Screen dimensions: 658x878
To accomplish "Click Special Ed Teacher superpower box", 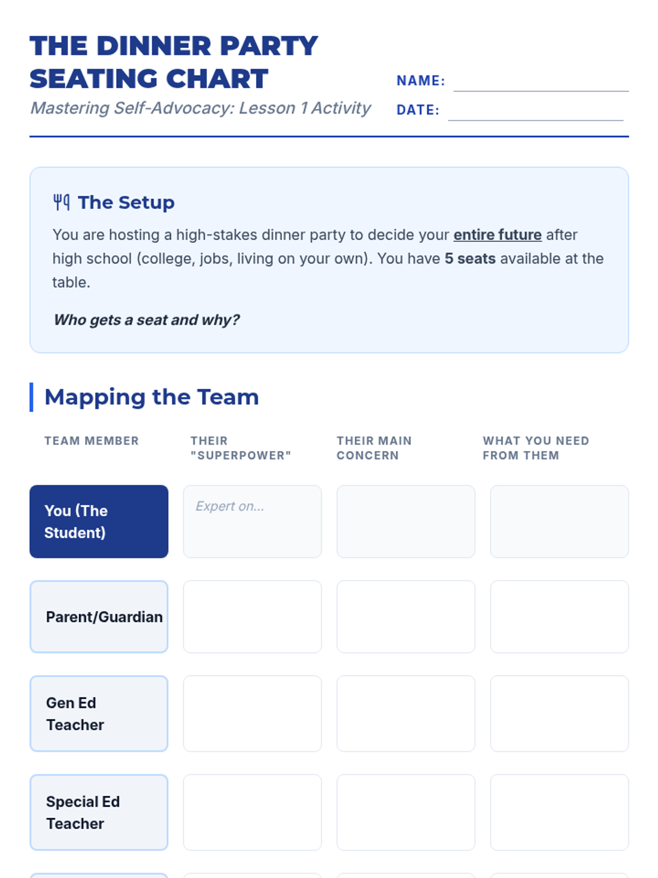I will 252,812.
